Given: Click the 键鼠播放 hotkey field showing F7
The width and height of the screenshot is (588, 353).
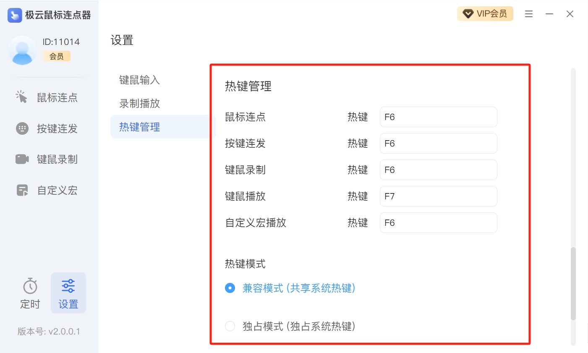Looking at the screenshot, I should click(438, 196).
